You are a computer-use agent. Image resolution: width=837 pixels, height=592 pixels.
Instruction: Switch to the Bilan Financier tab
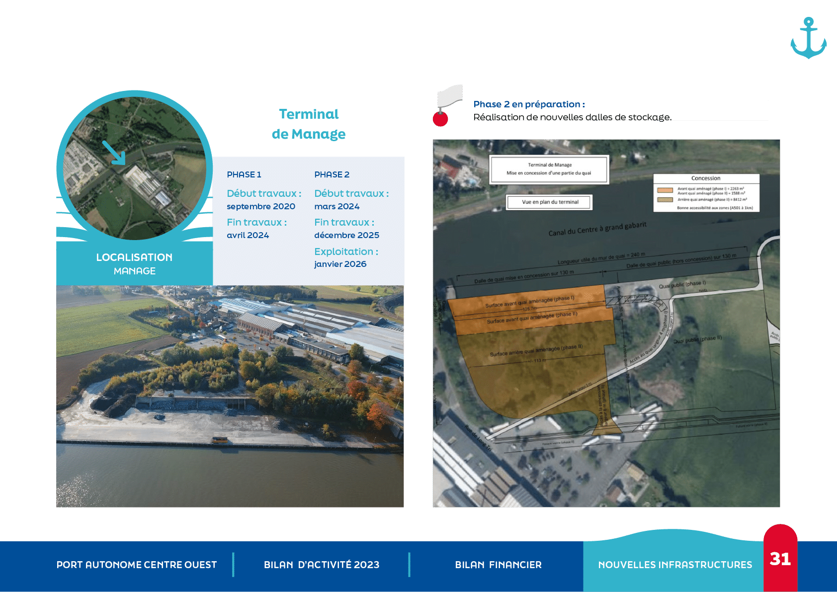(x=498, y=565)
